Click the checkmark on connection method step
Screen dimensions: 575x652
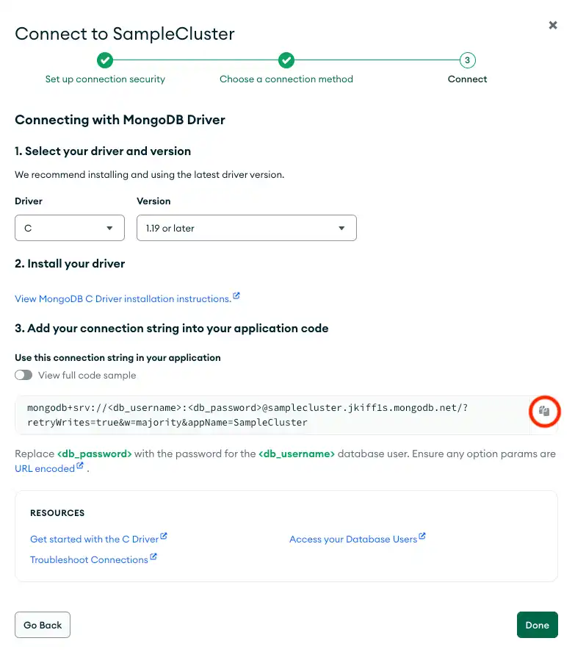point(286,60)
